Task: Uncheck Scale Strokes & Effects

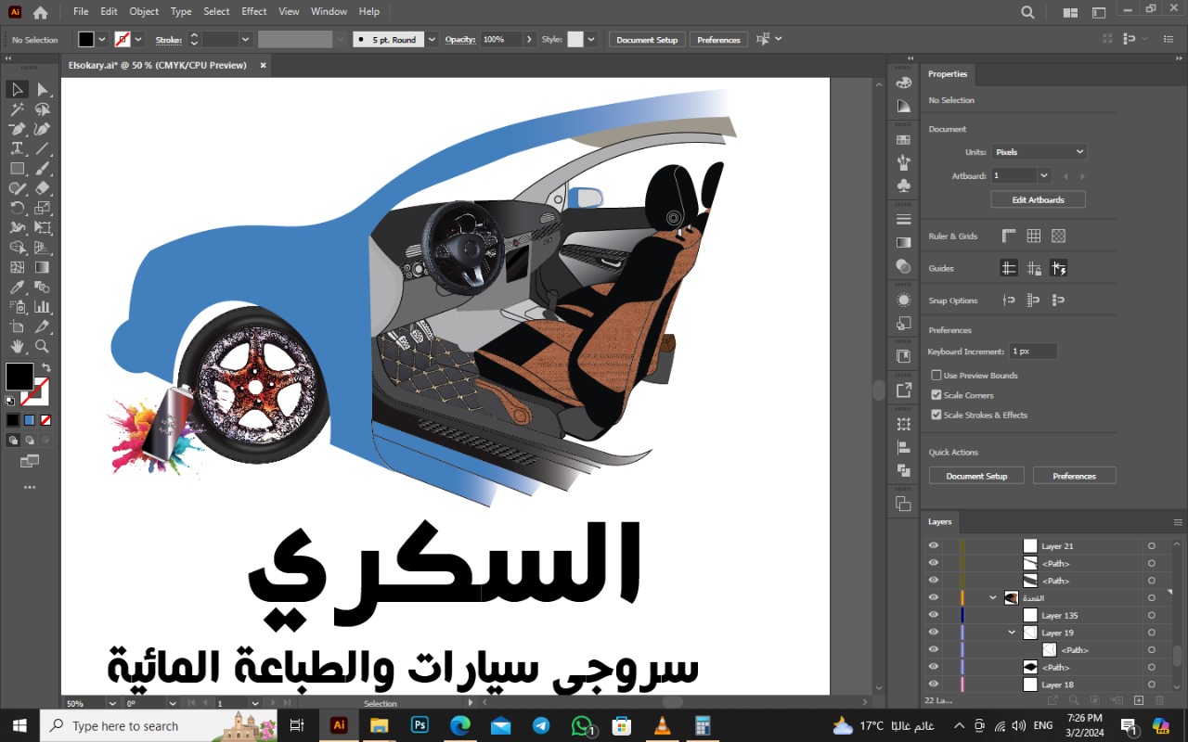Action: coord(936,415)
